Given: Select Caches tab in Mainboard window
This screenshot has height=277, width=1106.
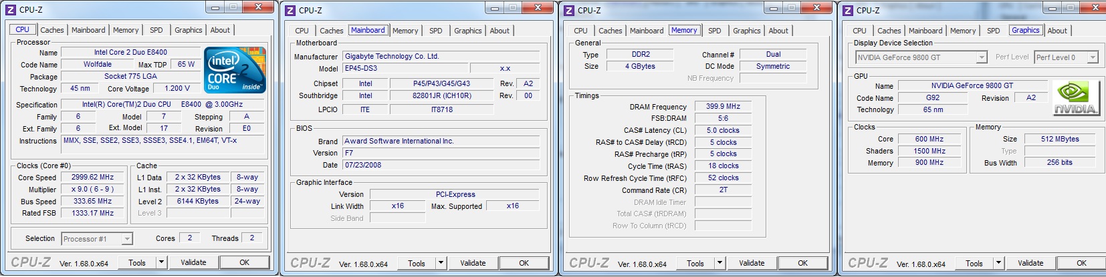Looking at the screenshot, I should click(332, 31).
